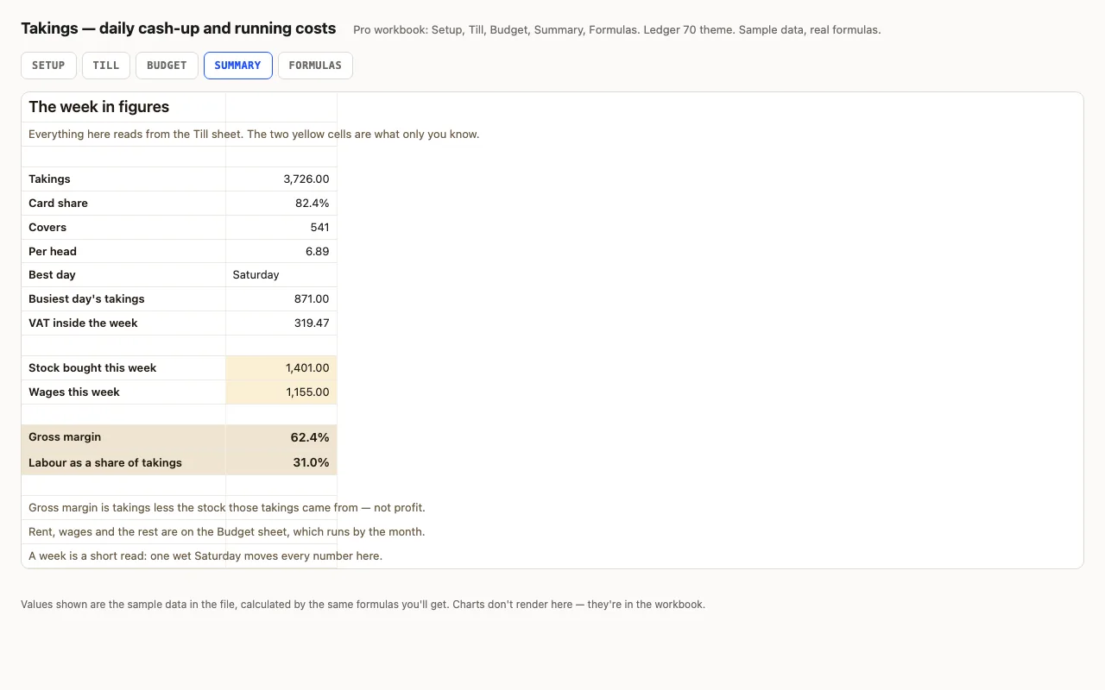Image resolution: width=1105 pixels, height=690 pixels.
Task: Select the 'Covers' row label
Action: tap(47, 228)
